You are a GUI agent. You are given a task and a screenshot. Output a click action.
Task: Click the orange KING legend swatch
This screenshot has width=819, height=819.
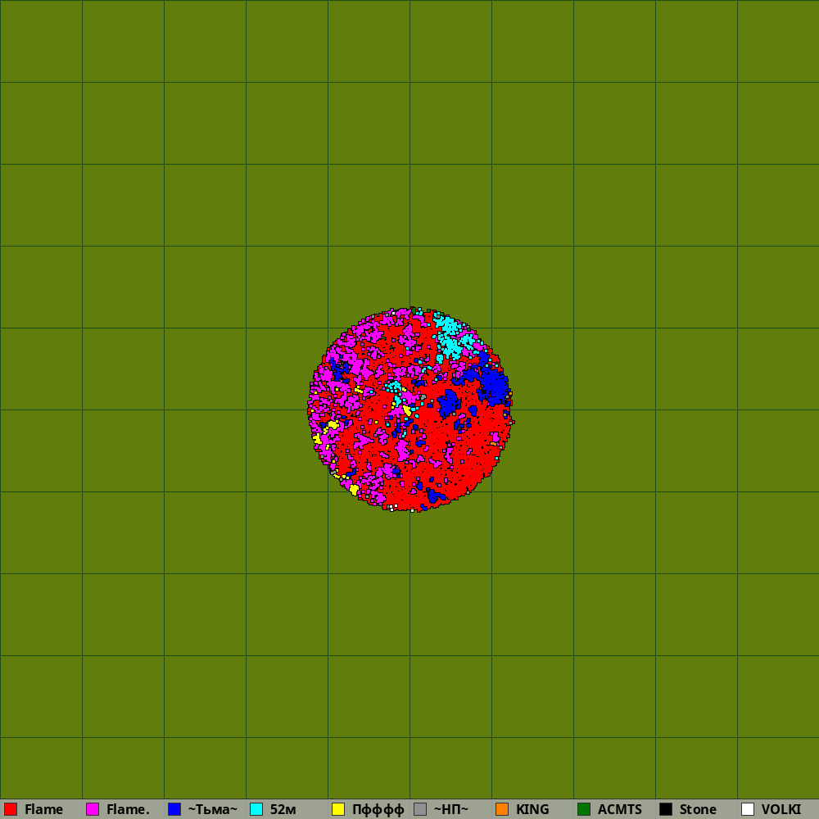502,809
